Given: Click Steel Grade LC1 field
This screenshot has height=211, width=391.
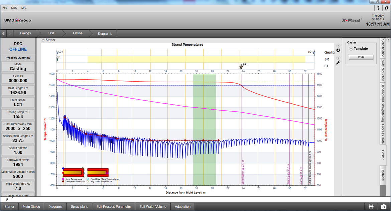Looking at the screenshot, I should coord(18,103).
